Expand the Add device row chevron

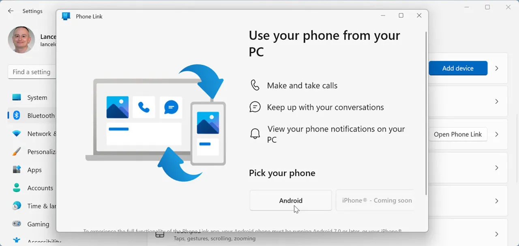pos(497,68)
